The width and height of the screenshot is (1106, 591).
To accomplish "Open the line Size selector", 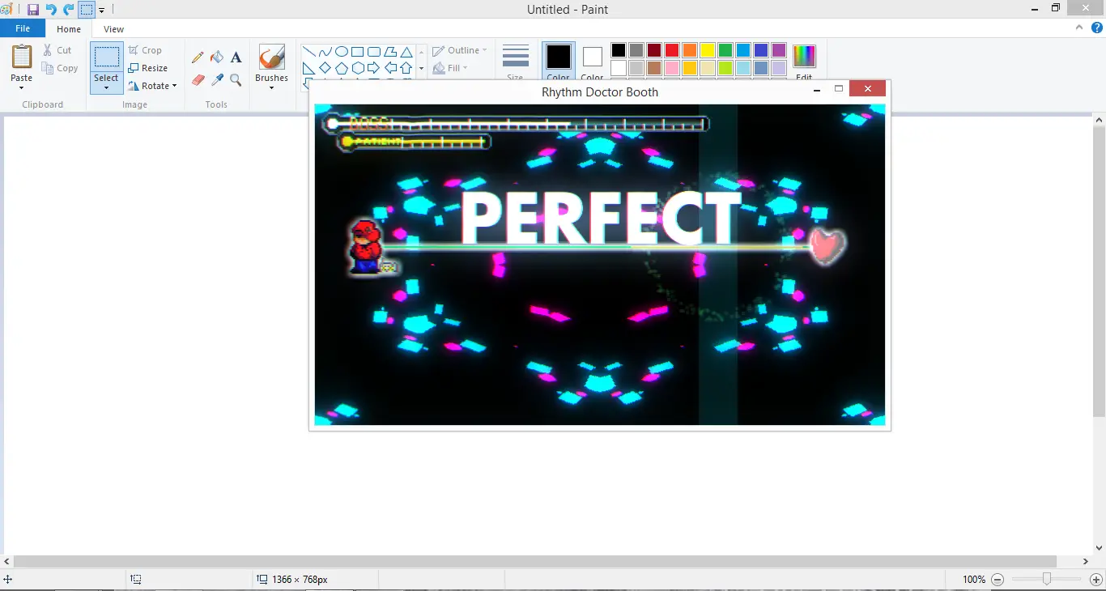I will point(515,62).
